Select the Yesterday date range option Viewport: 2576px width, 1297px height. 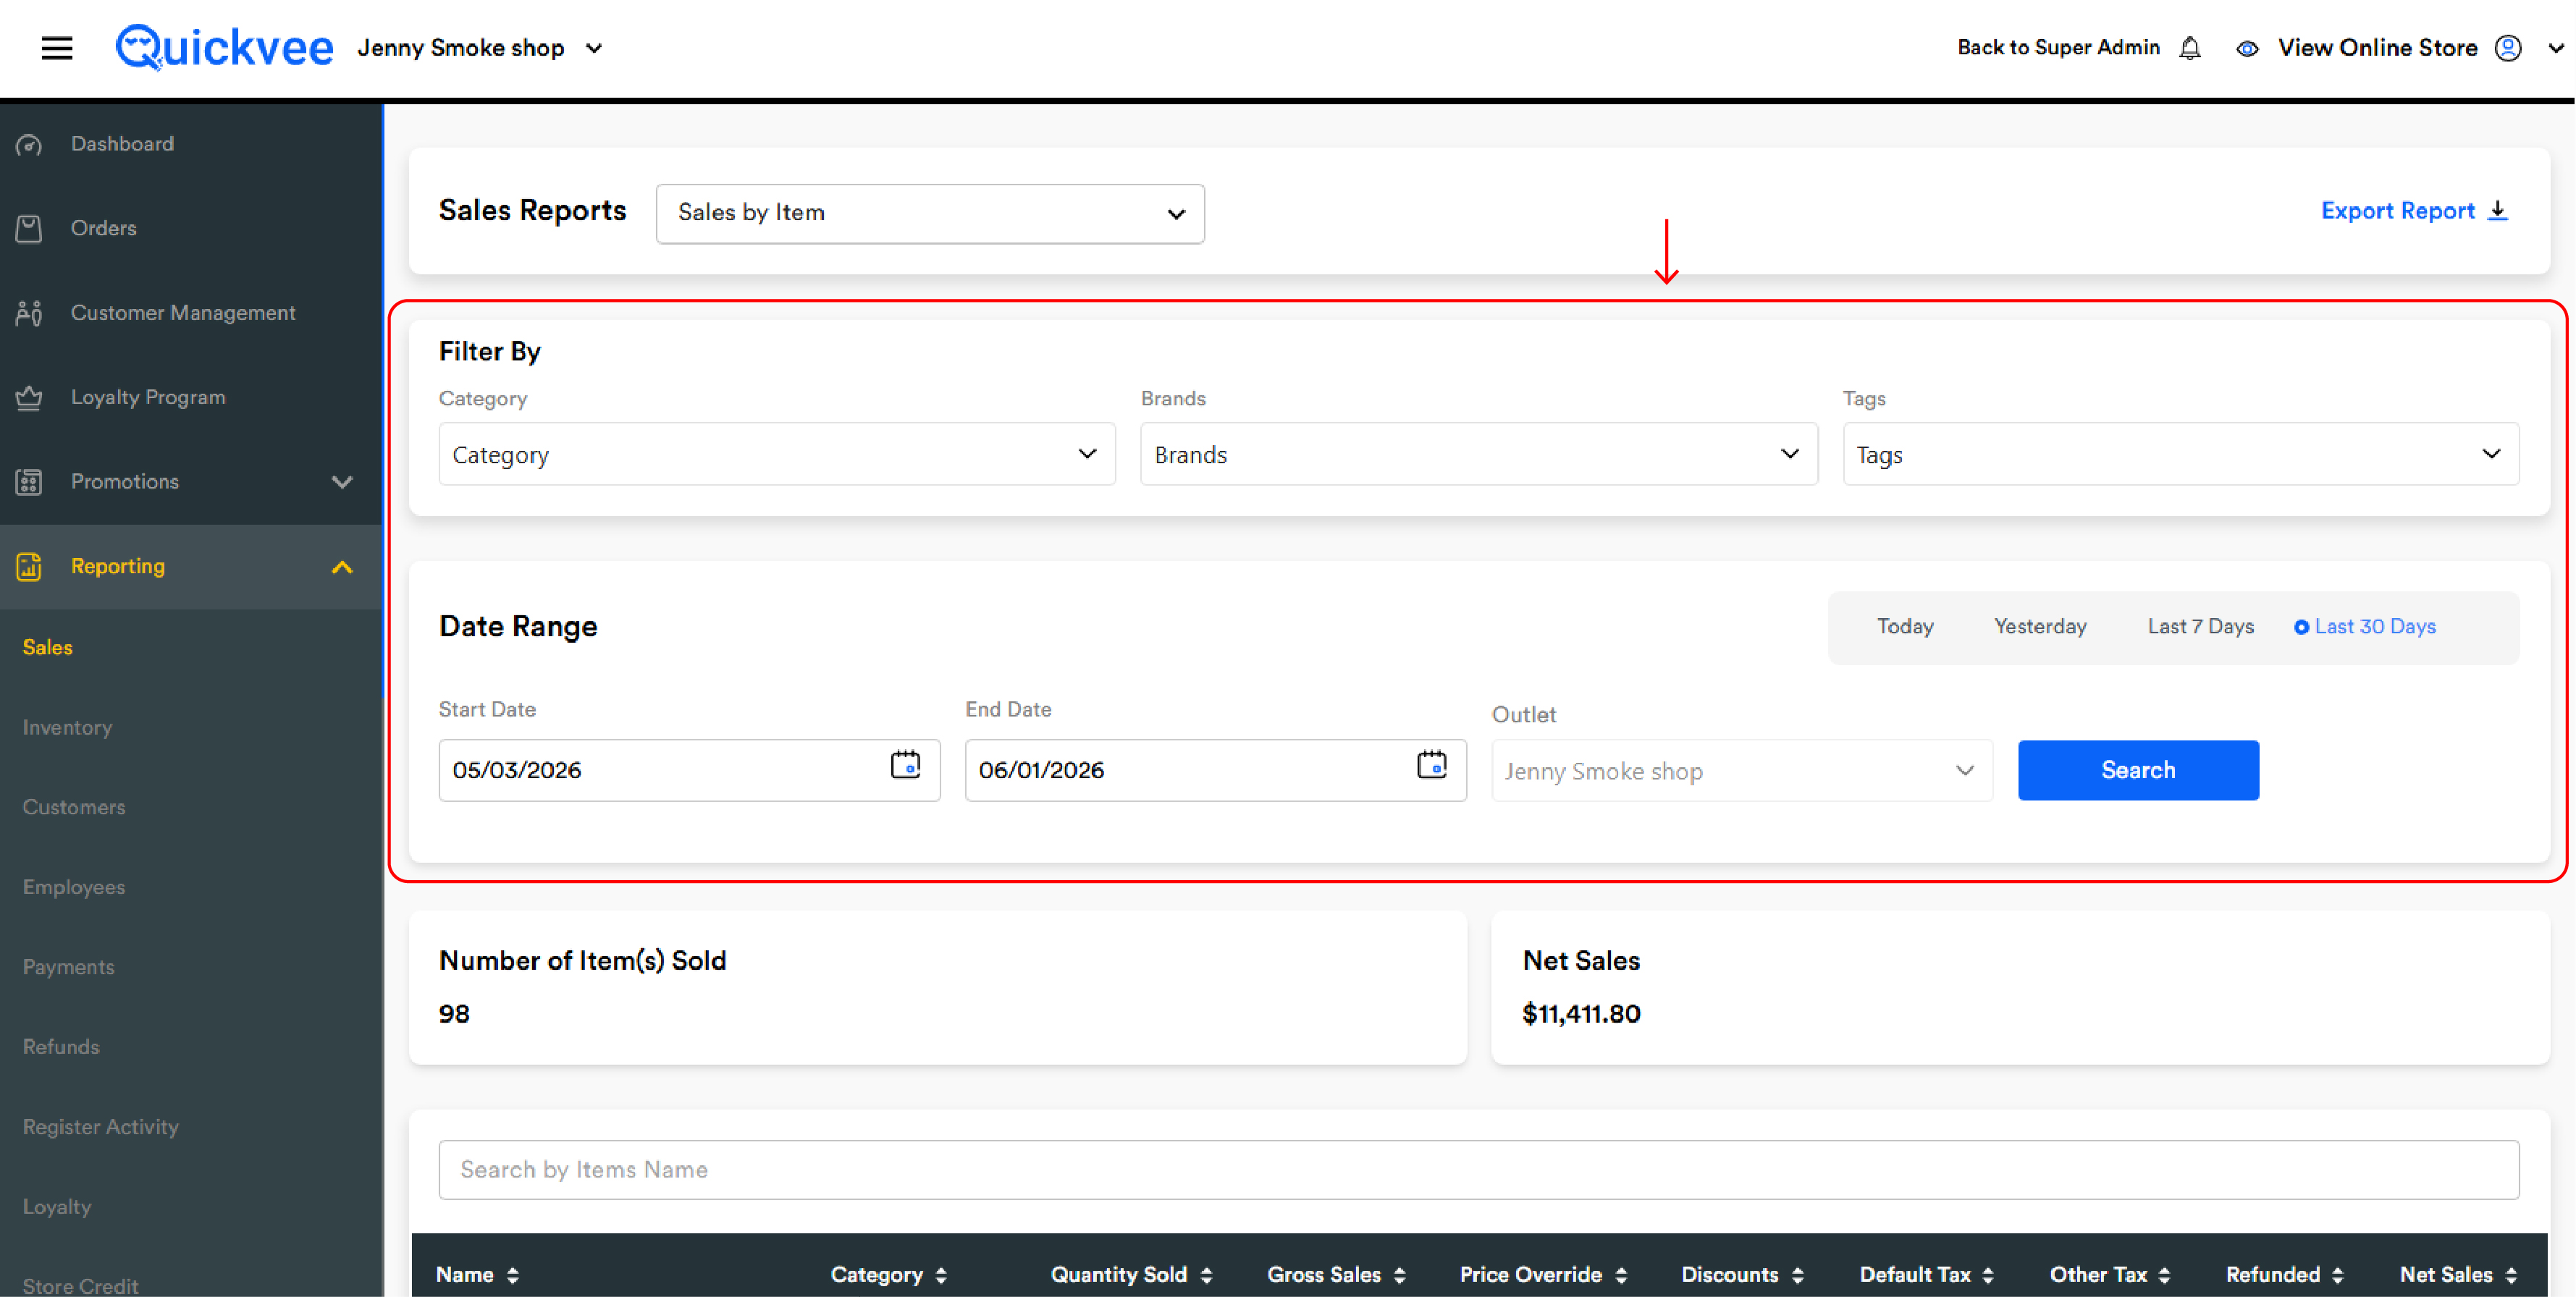[x=2040, y=626]
